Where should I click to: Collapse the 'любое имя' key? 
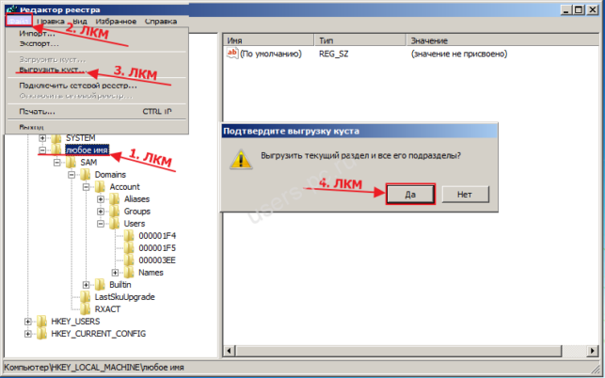[42, 150]
